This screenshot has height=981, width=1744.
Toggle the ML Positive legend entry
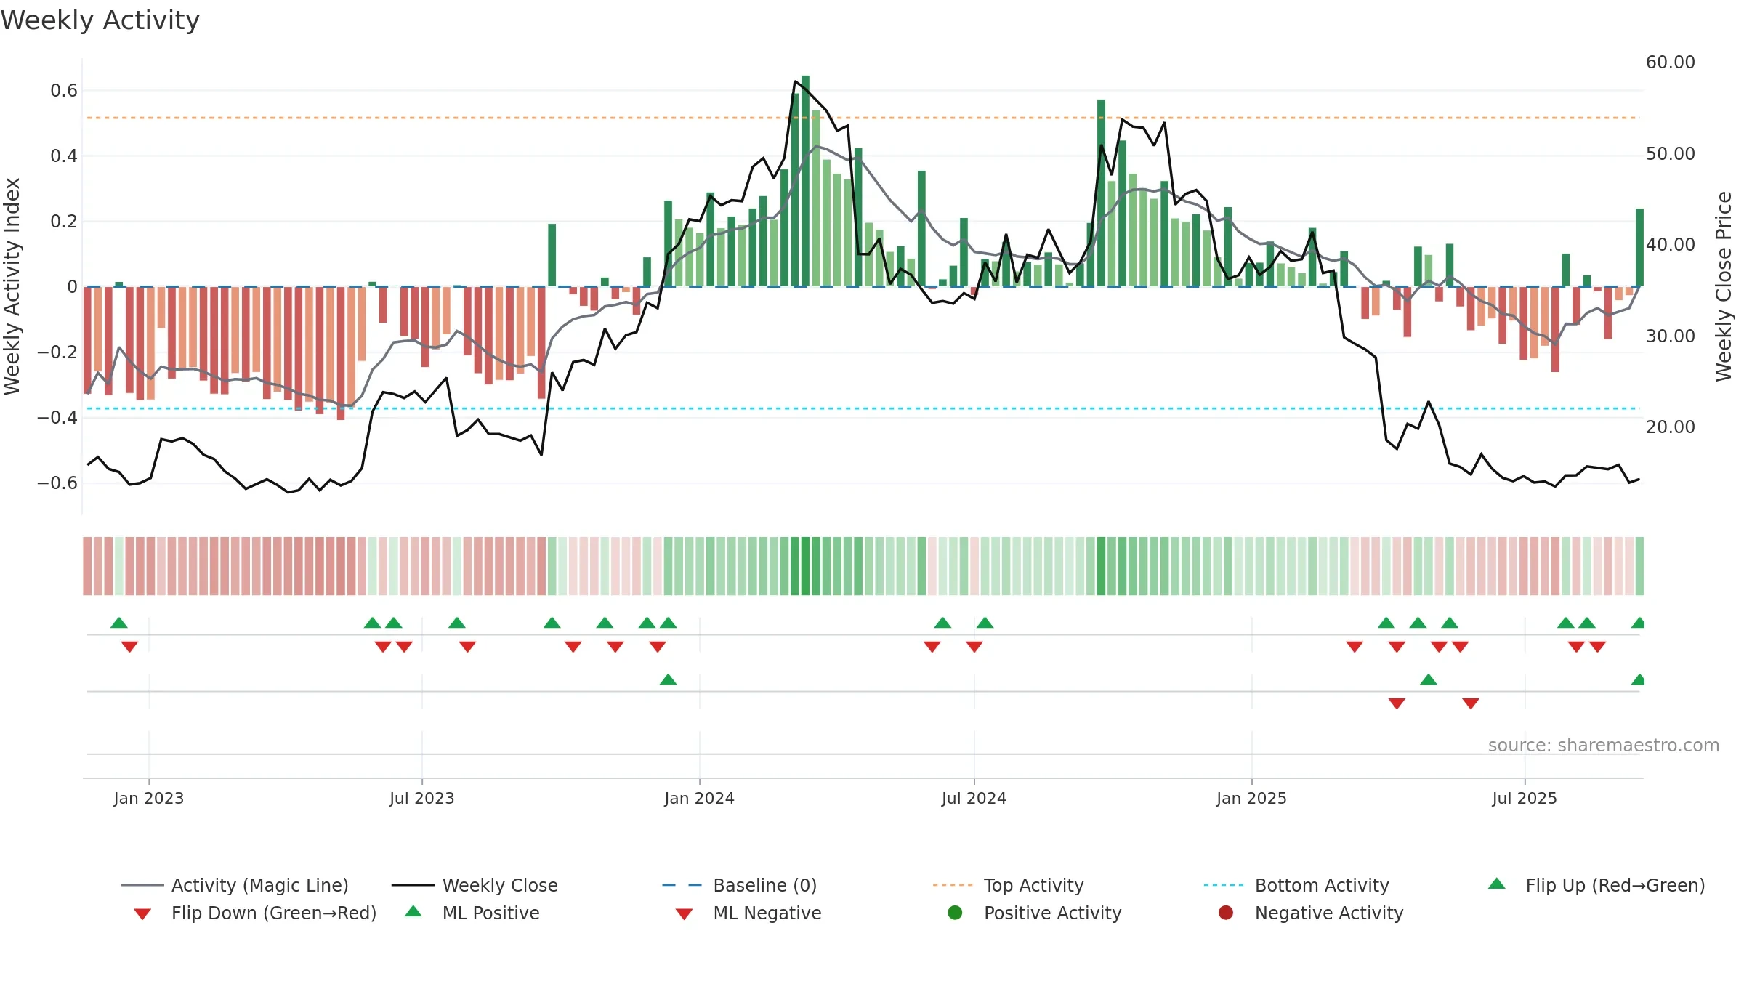click(472, 913)
